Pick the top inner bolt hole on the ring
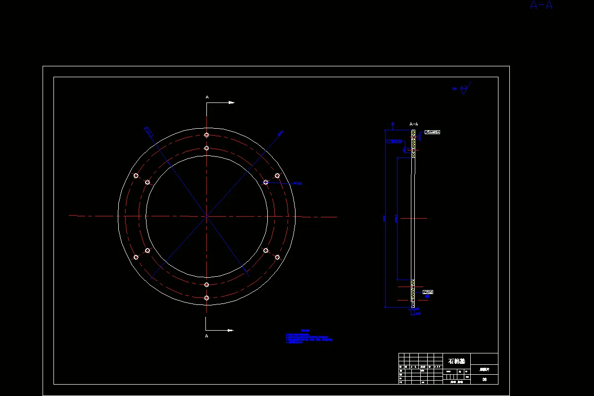Viewport: 594px width, 396px height. tap(206, 148)
